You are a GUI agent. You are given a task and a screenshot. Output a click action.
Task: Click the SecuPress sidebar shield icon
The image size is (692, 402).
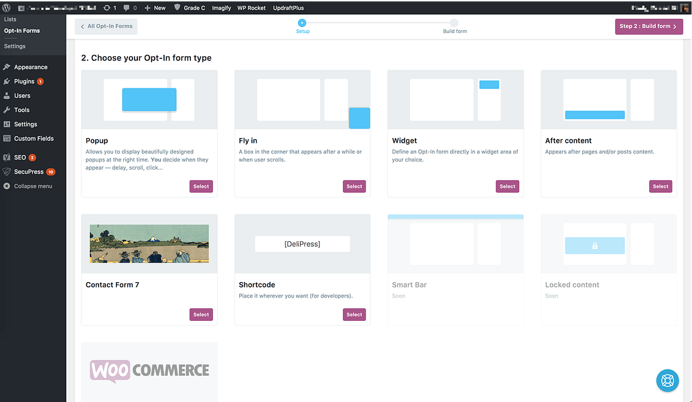point(7,172)
